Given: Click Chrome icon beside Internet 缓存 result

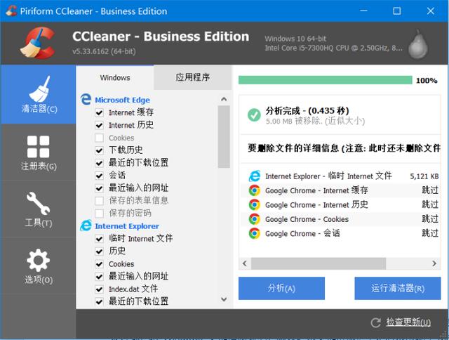Looking at the screenshot, I should (x=254, y=190).
